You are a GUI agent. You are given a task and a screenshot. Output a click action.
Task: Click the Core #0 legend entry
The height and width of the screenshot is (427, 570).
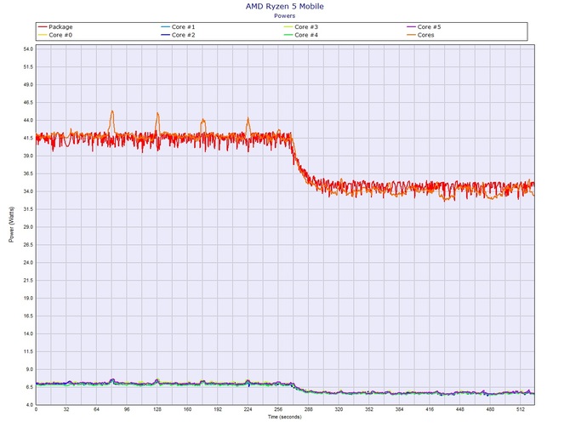click(x=55, y=35)
